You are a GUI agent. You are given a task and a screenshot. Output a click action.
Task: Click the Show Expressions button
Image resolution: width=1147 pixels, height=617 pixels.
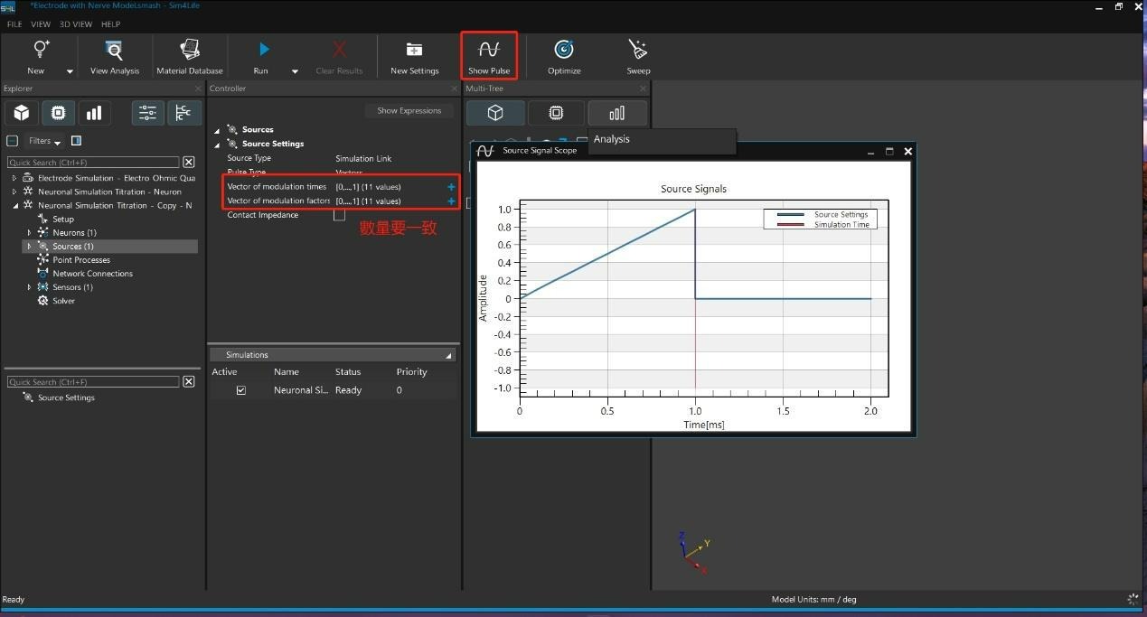(x=409, y=111)
